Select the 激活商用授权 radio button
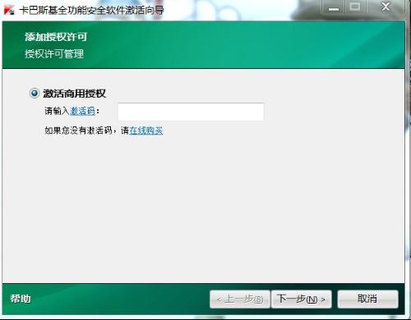Image resolution: width=411 pixels, height=320 pixels. 35,94
